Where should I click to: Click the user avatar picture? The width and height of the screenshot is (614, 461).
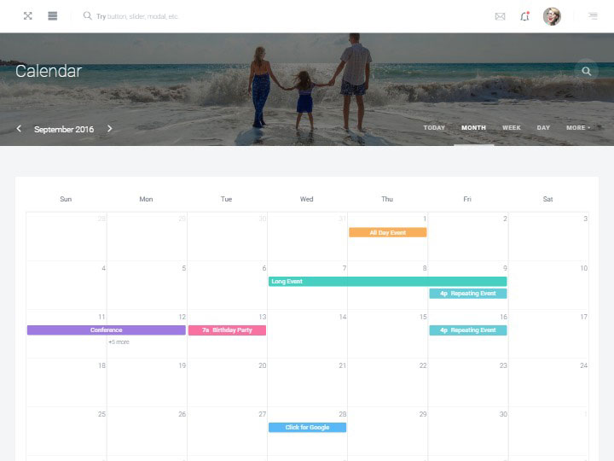click(x=552, y=16)
